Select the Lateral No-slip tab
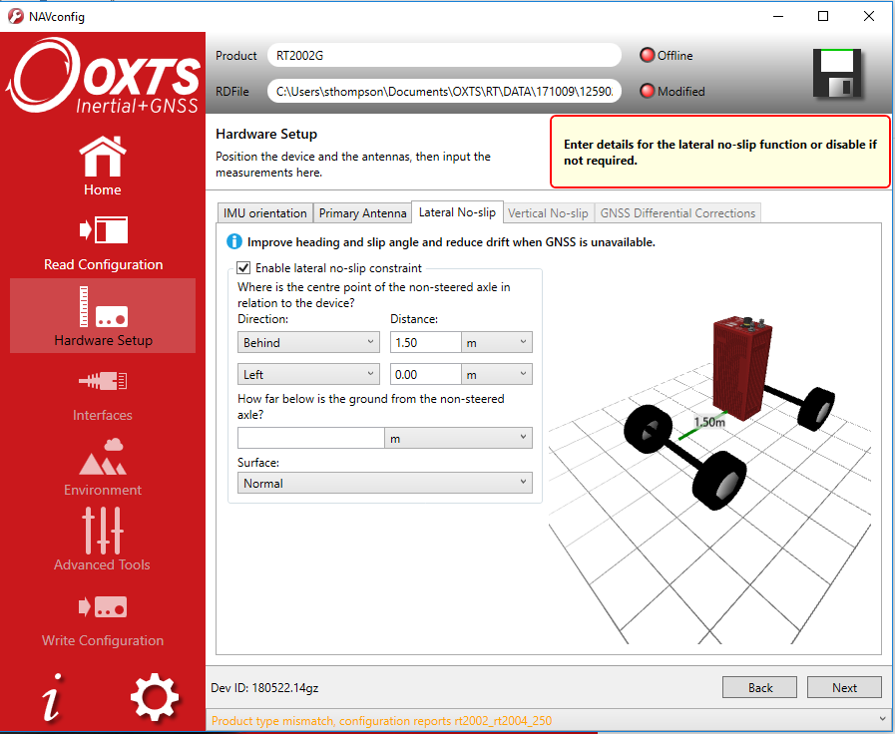895x734 pixels. [457, 212]
